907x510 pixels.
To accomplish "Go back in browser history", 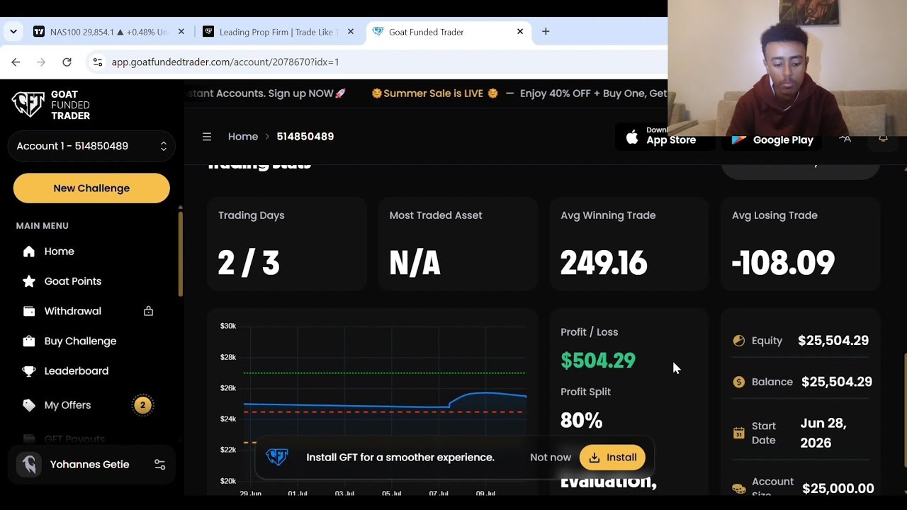I will (16, 62).
